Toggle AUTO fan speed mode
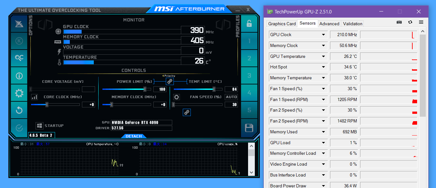This screenshot has width=436, height=188. tap(231, 97)
